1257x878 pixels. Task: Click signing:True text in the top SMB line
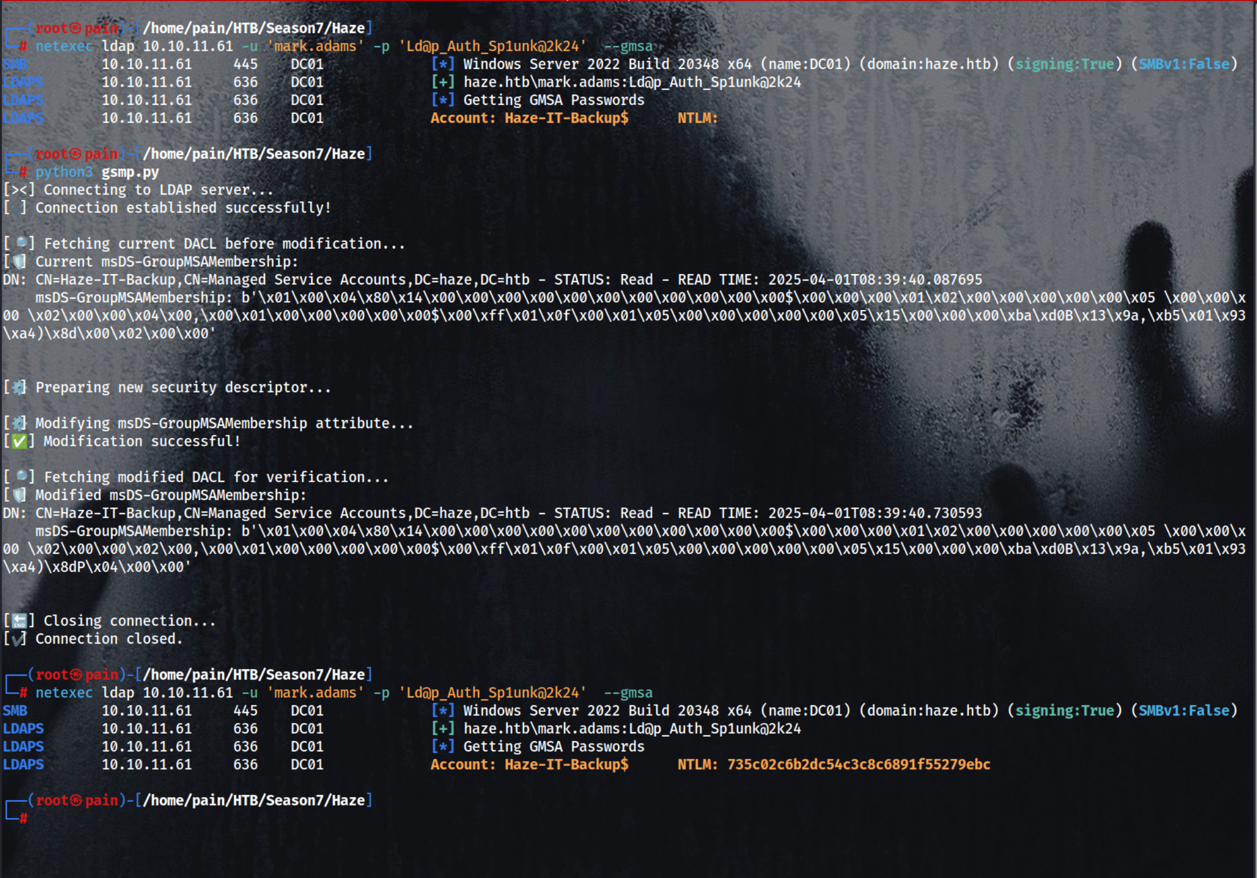[1064, 64]
